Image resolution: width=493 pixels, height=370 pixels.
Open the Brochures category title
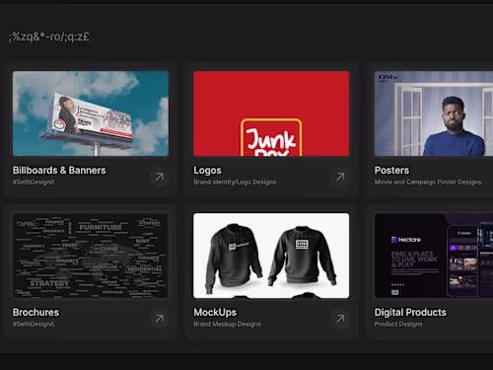tap(35, 313)
